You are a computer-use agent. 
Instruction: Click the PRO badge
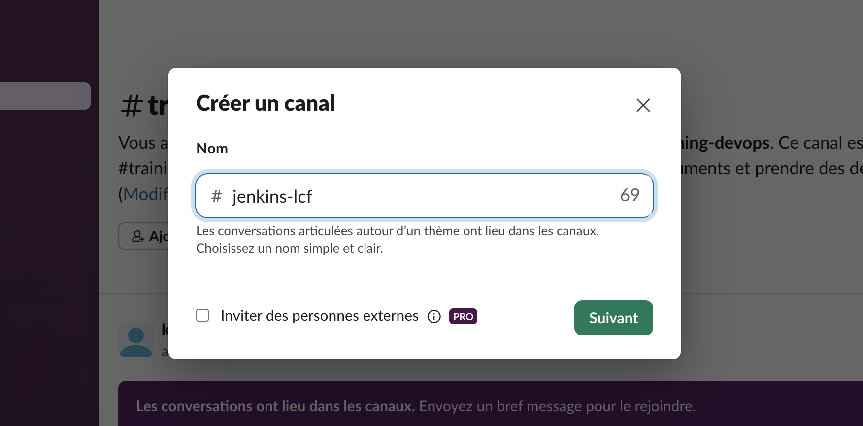coord(463,316)
